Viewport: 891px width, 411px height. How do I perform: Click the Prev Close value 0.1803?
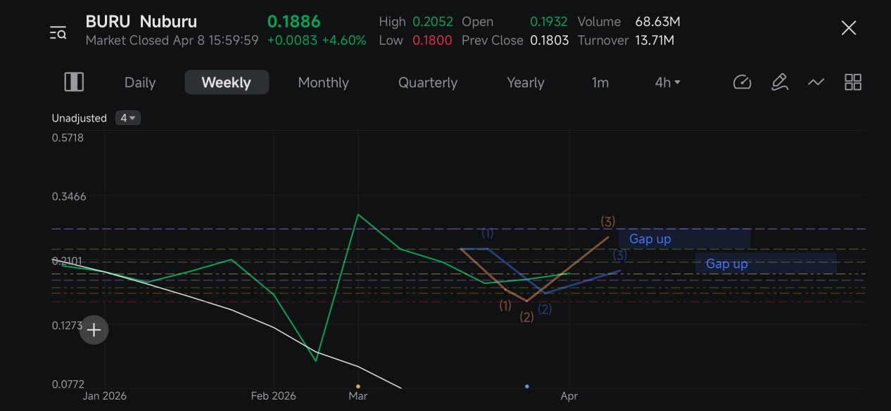(x=550, y=41)
